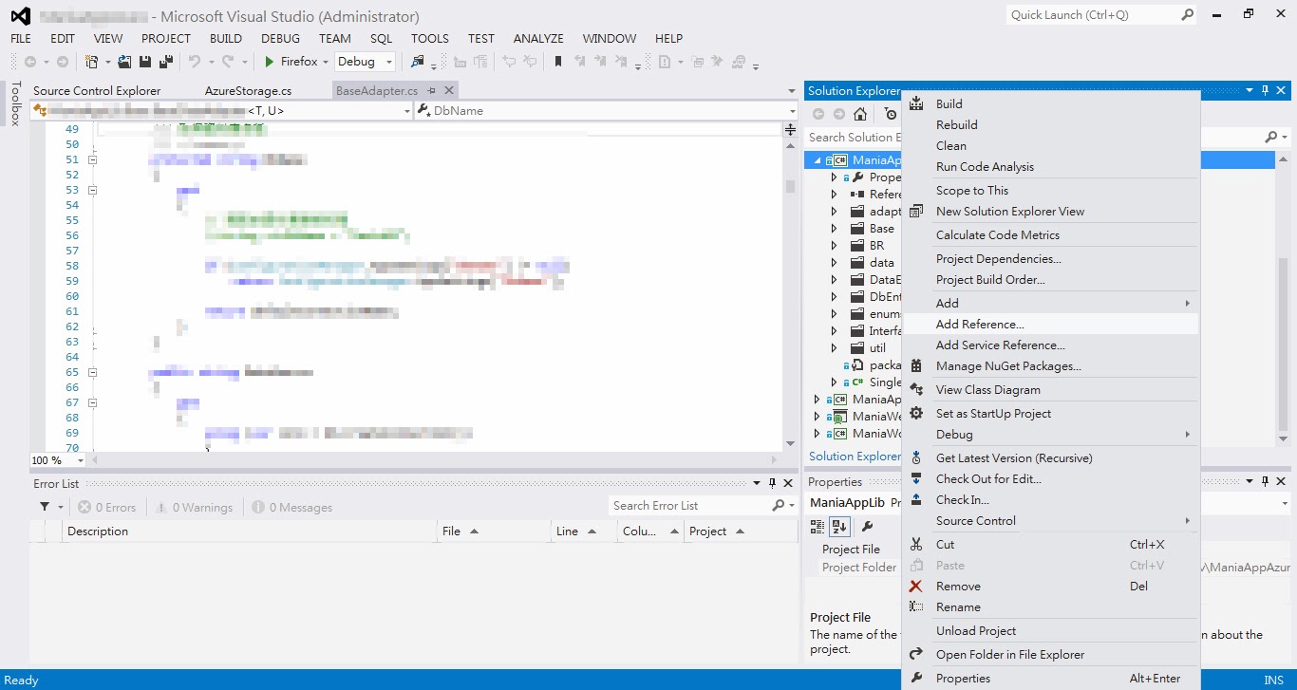Image resolution: width=1297 pixels, height=690 pixels.
Task: Expand the Add submenu in the context menu
Action: pyautogui.click(x=1044, y=303)
